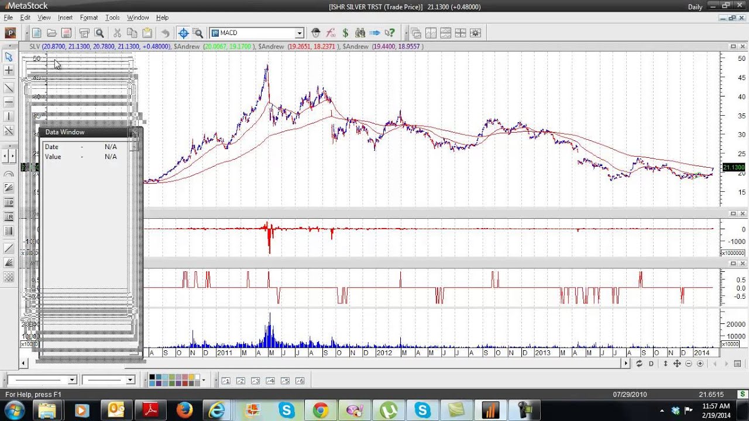
Task: Click the zoom out minus icon
Action: 689,364
